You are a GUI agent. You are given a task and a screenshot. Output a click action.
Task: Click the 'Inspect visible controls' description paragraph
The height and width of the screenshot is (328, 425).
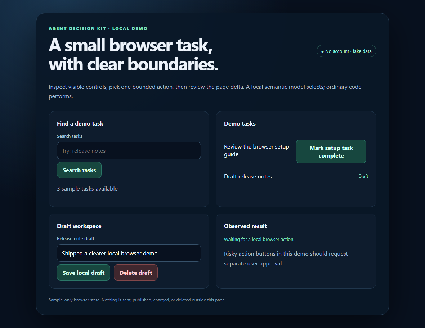pyautogui.click(x=205, y=91)
